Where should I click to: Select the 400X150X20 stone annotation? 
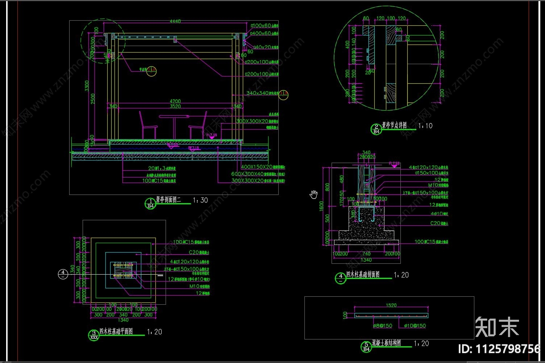263,167
